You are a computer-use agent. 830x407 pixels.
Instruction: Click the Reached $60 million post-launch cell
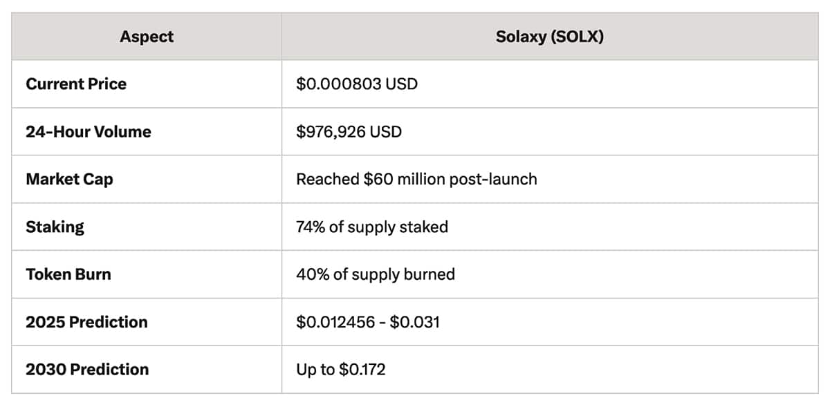[416, 180]
